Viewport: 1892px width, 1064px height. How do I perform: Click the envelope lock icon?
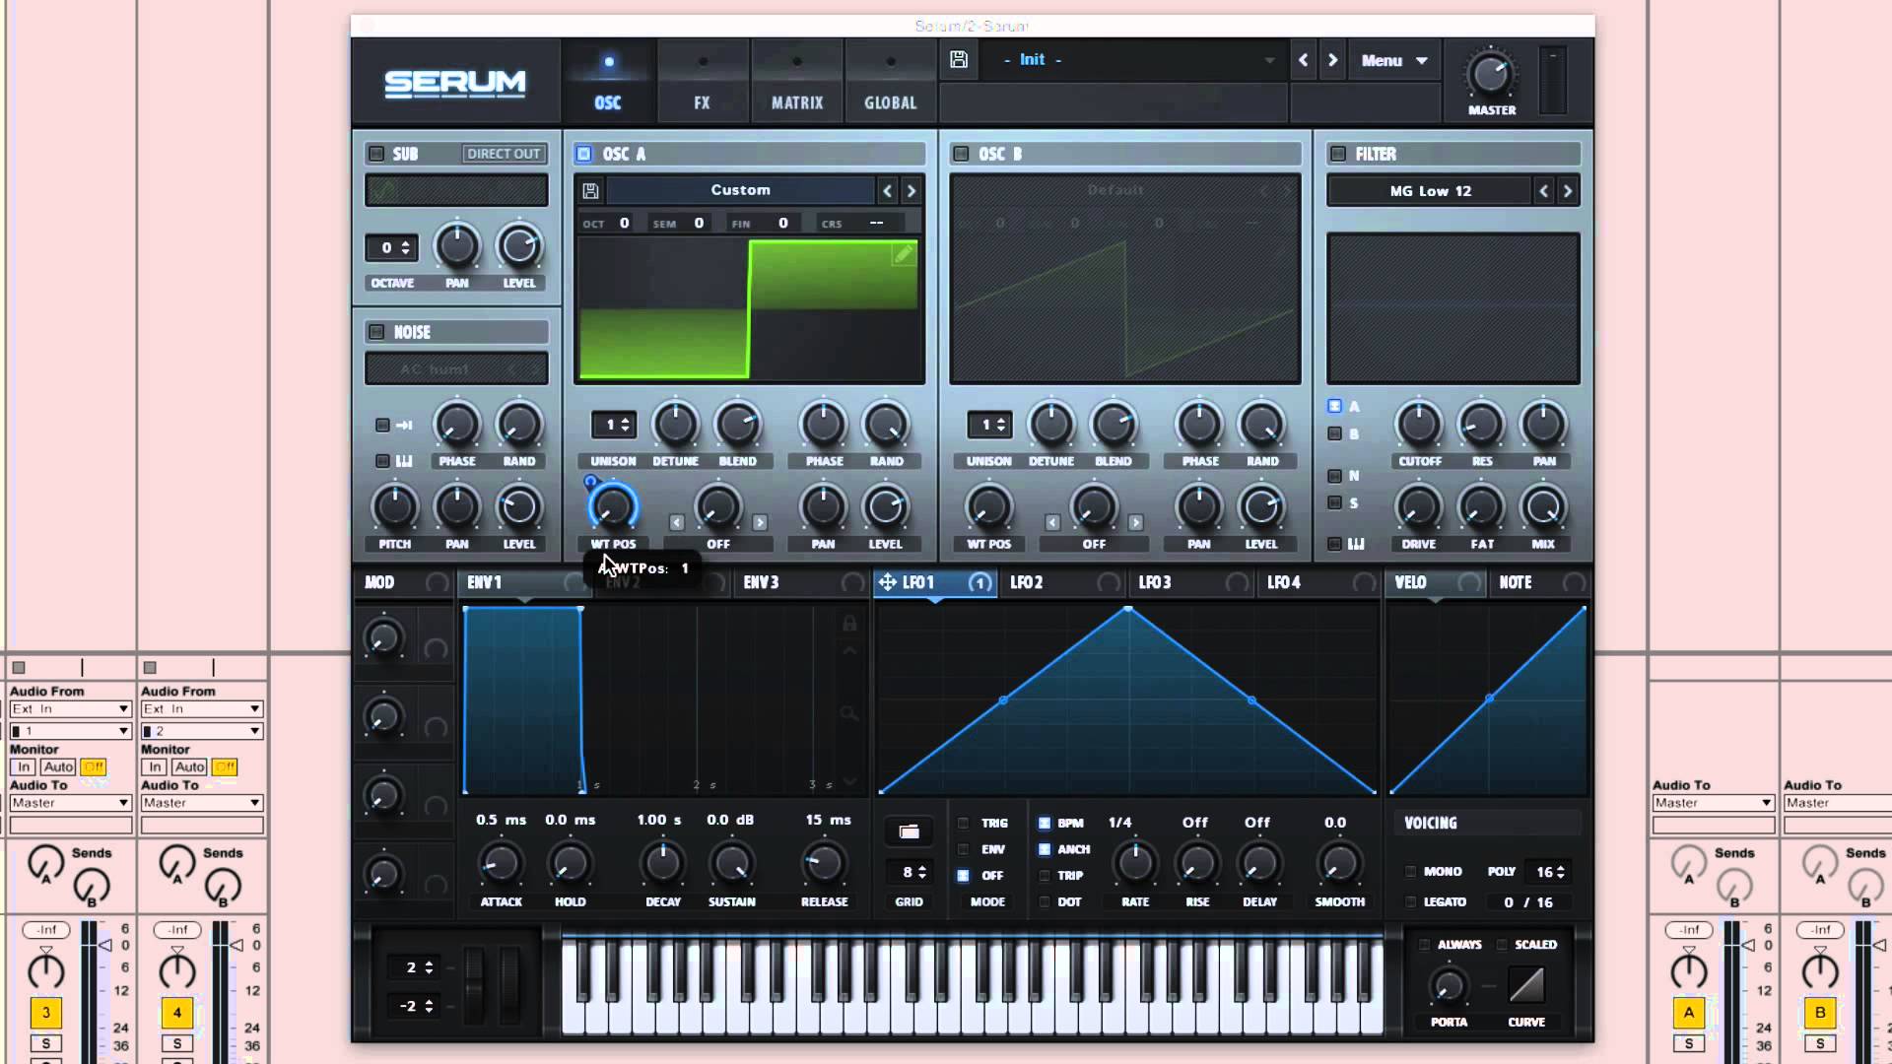pyautogui.click(x=848, y=623)
